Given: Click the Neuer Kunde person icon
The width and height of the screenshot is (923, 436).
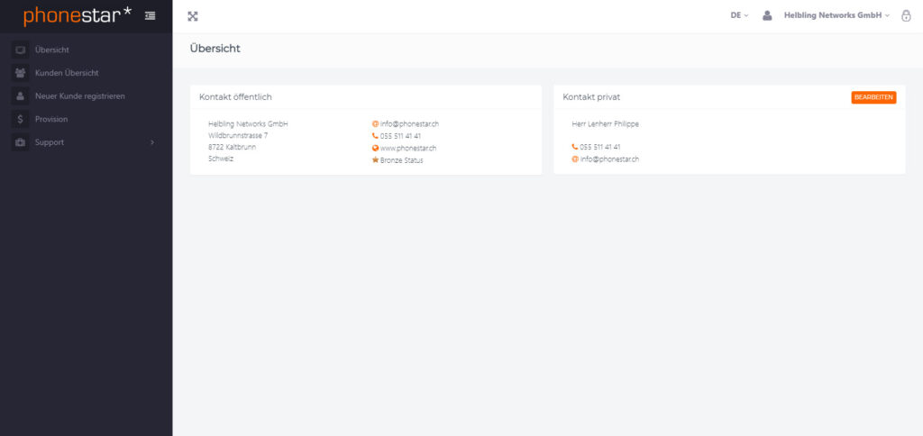Looking at the screenshot, I should point(20,95).
